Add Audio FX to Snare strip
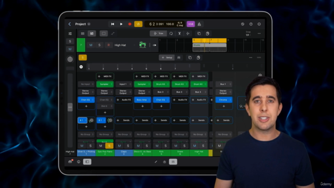This screenshot has height=188, width=334. [x=180, y=100]
